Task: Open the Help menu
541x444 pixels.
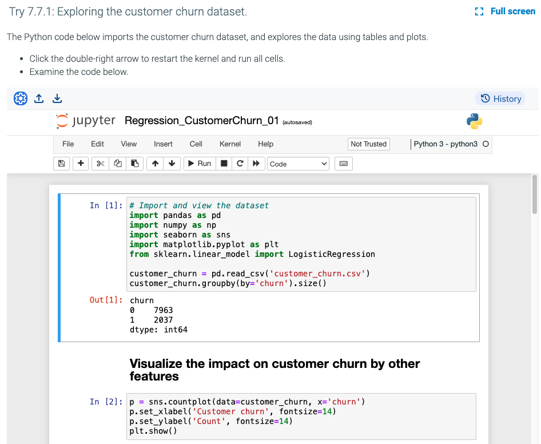Action: click(266, 144)
